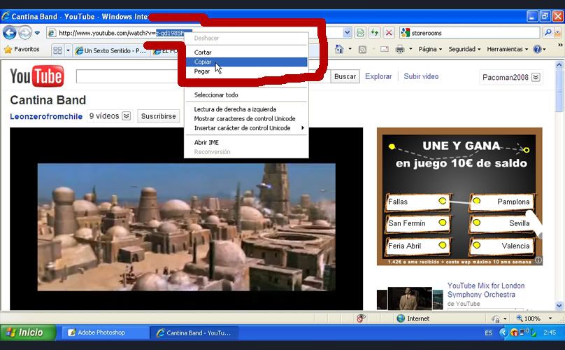The height and width of the screenshot is (350, 565).
Task: Open the Favoritos star button
Action: pyautogui.click(x=22, y=49)
